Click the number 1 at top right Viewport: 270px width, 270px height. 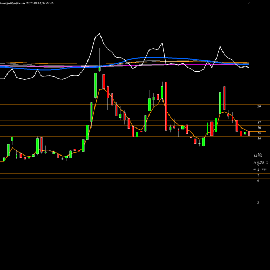249,3
